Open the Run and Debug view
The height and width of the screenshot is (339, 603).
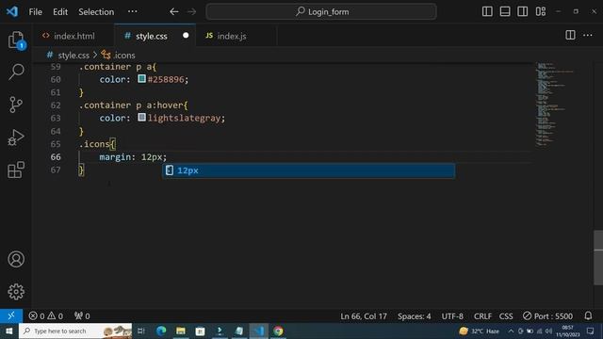16,137
